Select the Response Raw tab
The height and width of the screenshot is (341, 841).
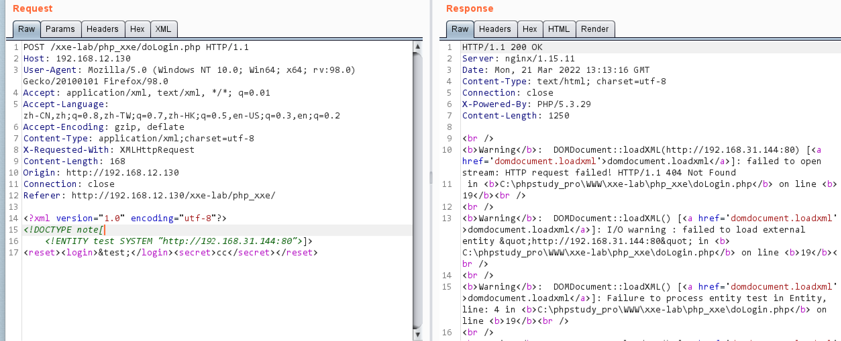point(460,29)
